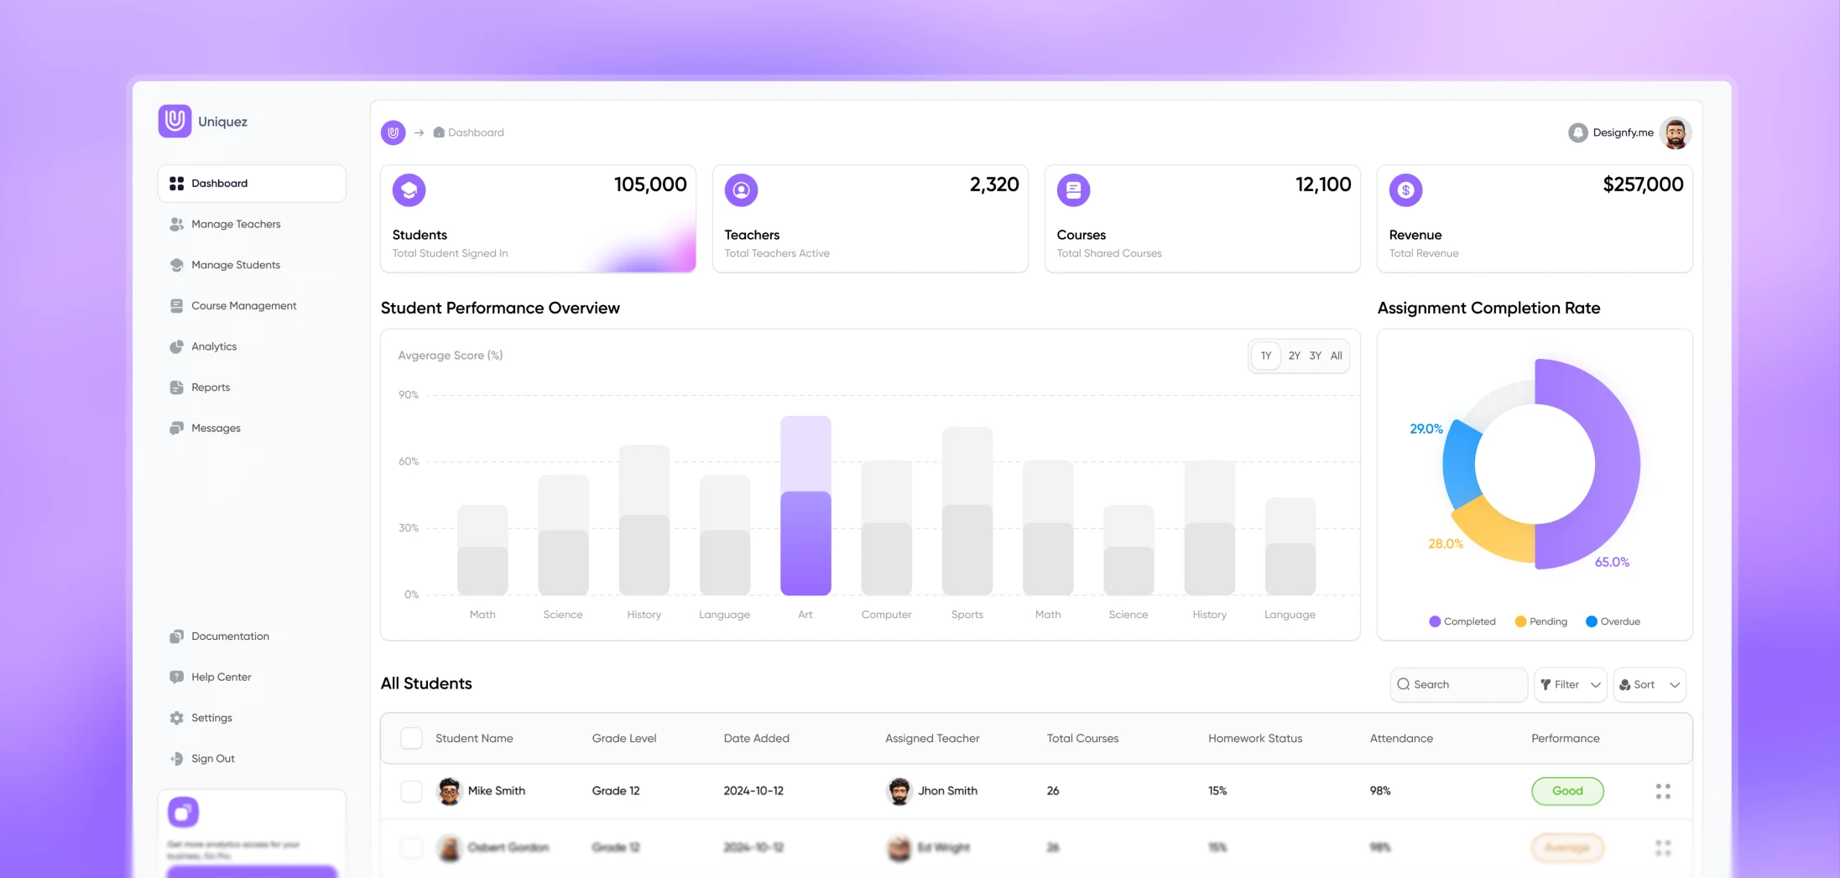Click the purple breadcrumb logo icon
Screen dimensions: 1840x878
[393, 132]
